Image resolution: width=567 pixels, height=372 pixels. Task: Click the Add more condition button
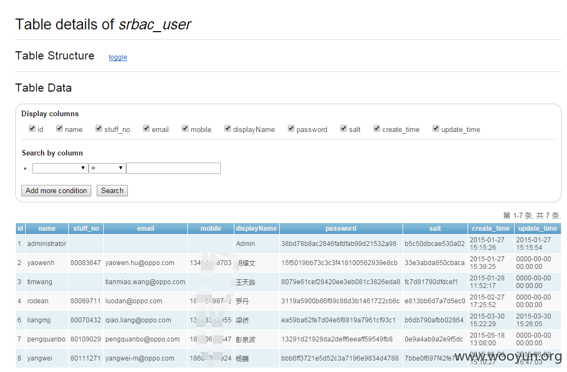[x=56, y=191]
